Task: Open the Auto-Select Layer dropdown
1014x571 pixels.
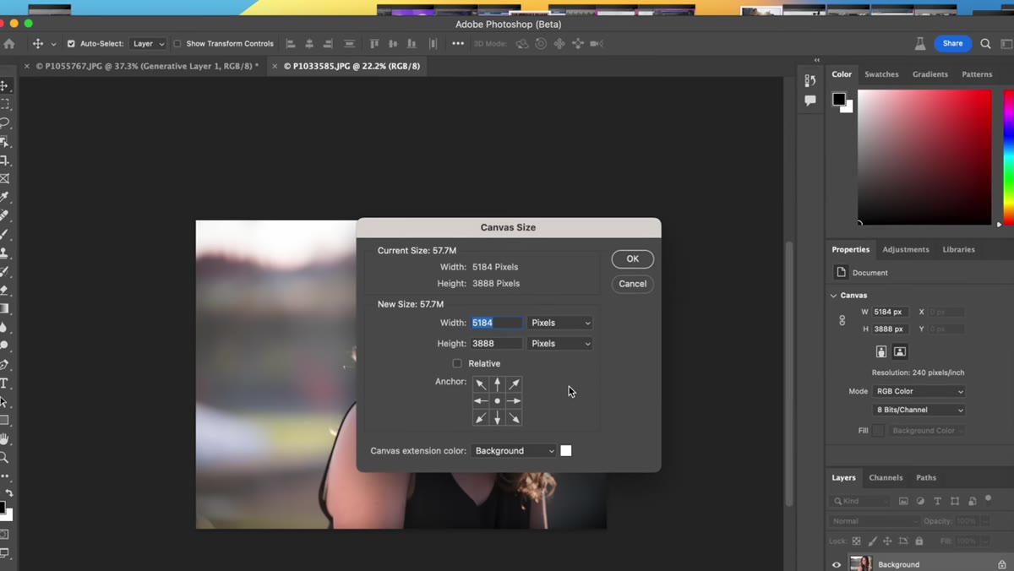Action: [x=149, y=43]
